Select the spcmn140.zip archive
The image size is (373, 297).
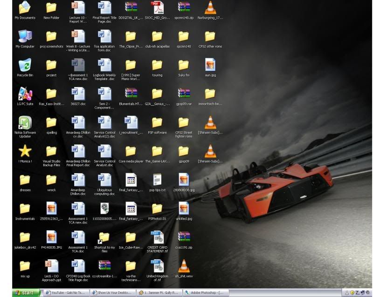coord(184,8)
